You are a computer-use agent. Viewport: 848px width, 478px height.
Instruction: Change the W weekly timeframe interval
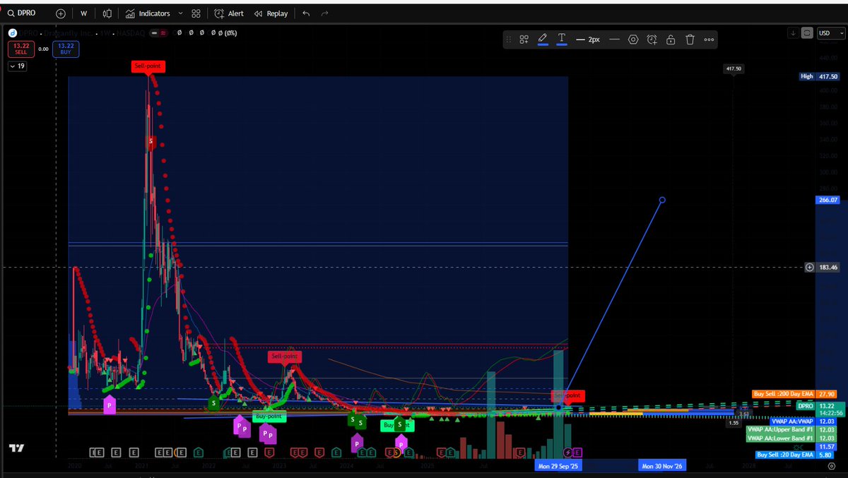pyautogui.click(x=84, y=13)
